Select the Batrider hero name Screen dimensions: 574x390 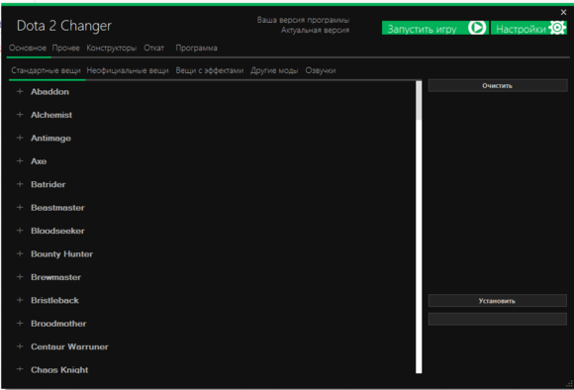48,184
